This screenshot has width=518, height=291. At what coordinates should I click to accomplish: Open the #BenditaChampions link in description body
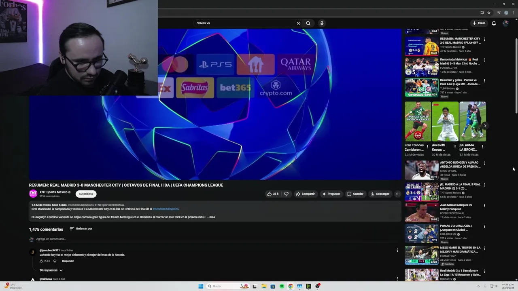(166, 209)
